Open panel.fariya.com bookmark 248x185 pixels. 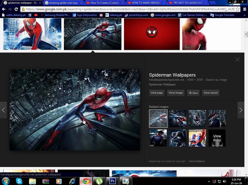136,15
